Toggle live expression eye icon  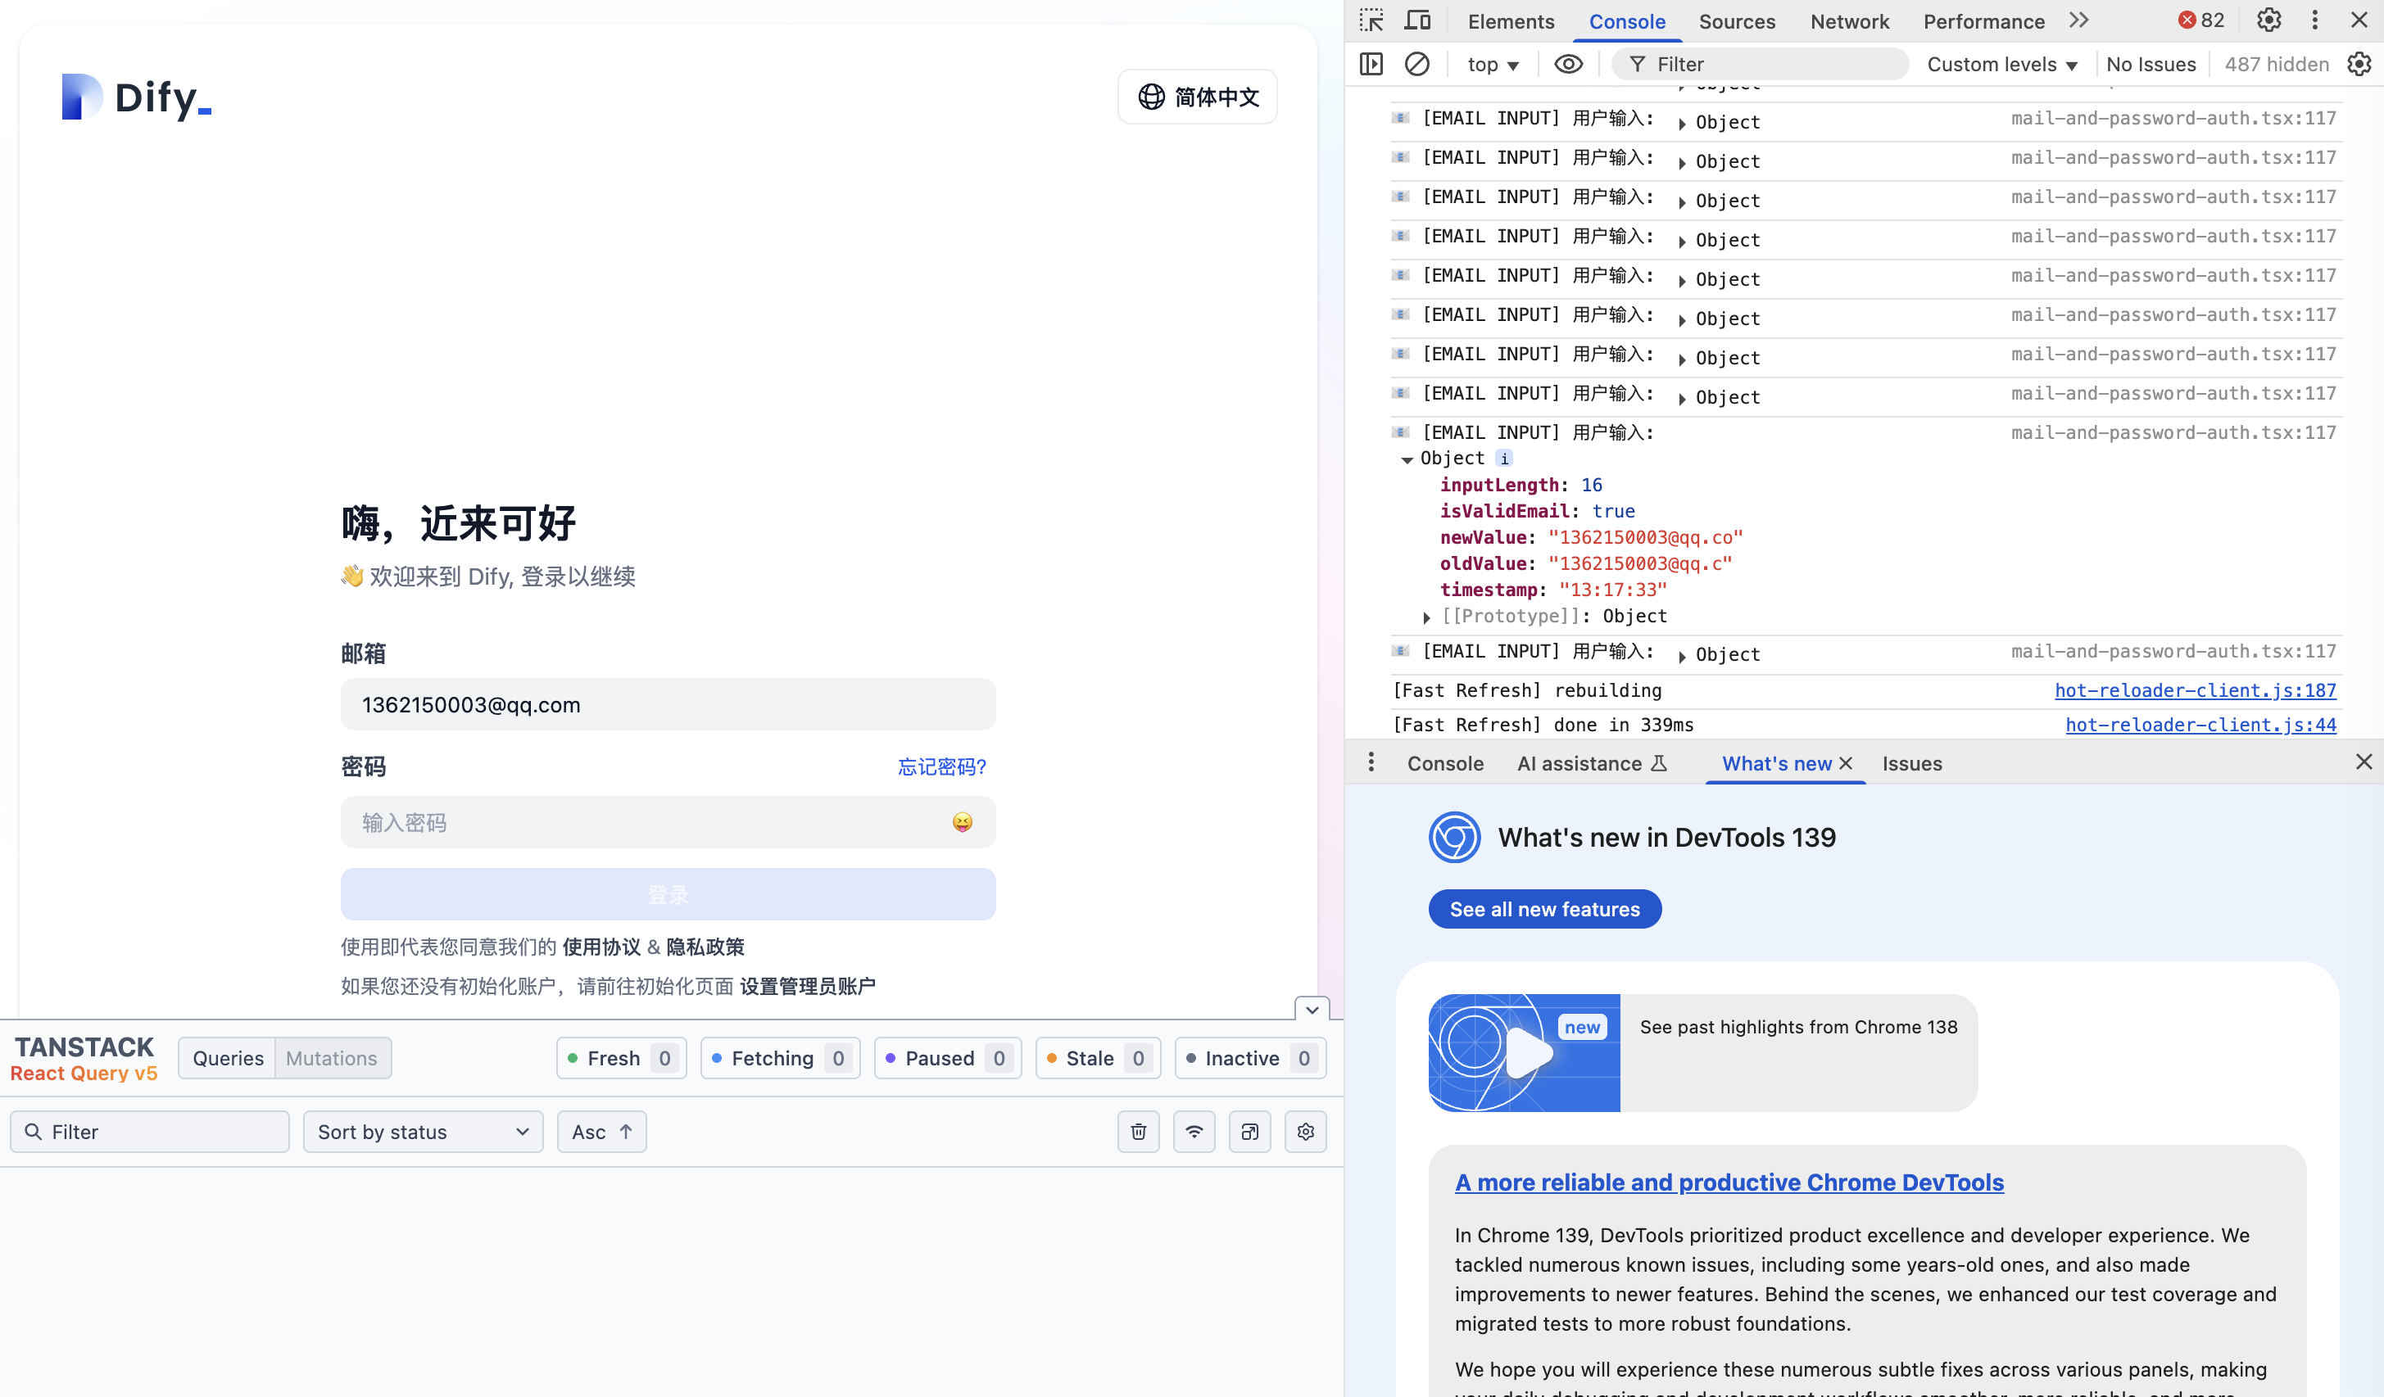tap(1567, 65)
